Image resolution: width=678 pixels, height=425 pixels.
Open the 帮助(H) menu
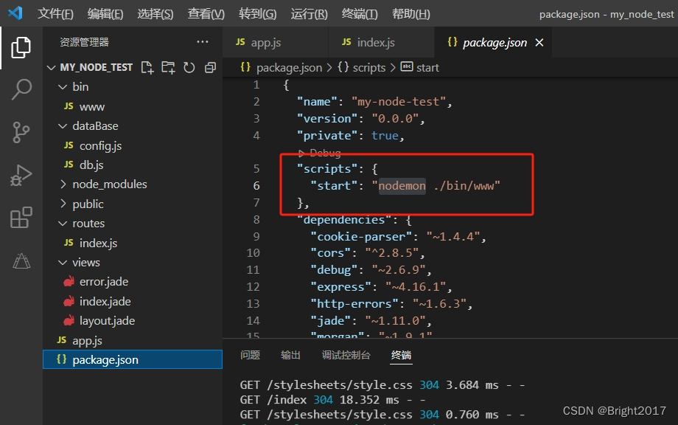(x=410, y=14)
